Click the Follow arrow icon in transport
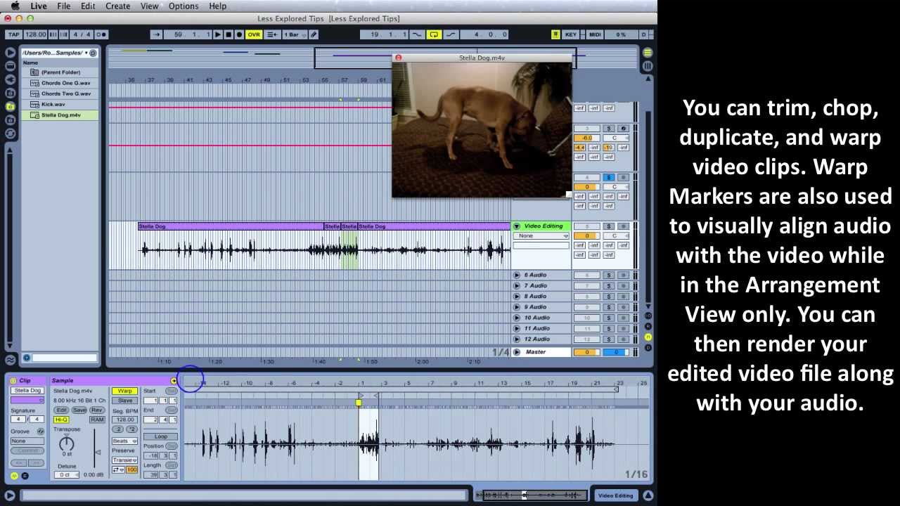 point(157,34)
